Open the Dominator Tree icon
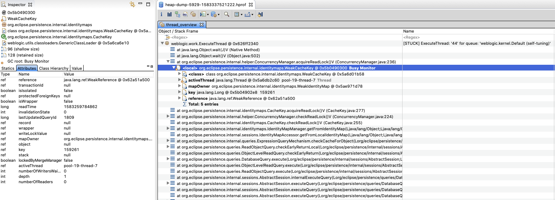 [178, 15]
